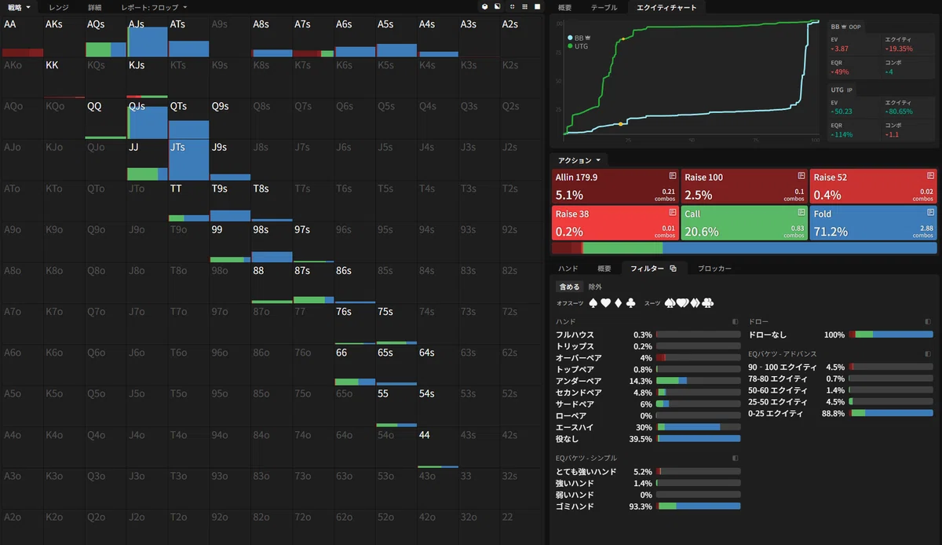Click the Raise 100 action card
This screenshot has width=942, height=545.
coord(744,186)
